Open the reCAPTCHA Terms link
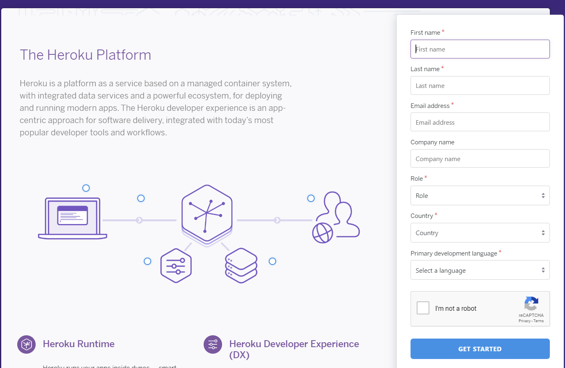This screenshot has width=565, height=368. [x=539, y=321]
